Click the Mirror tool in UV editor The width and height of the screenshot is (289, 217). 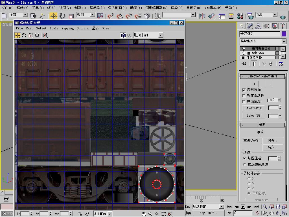(x=45, y=35)
